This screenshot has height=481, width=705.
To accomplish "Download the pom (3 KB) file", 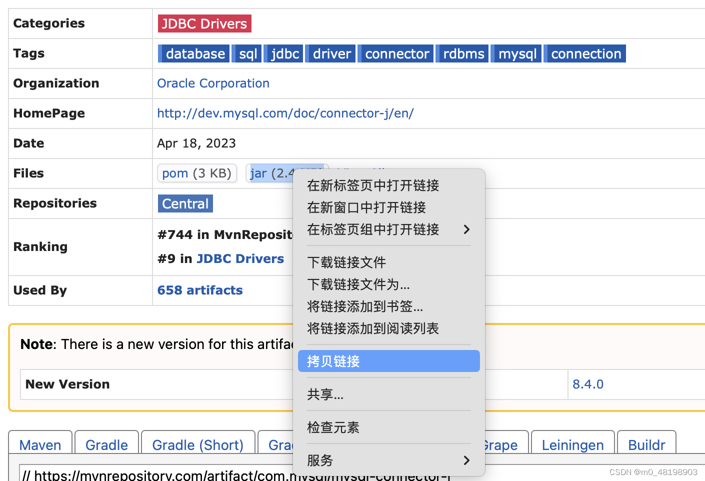I will pos(196,173).
